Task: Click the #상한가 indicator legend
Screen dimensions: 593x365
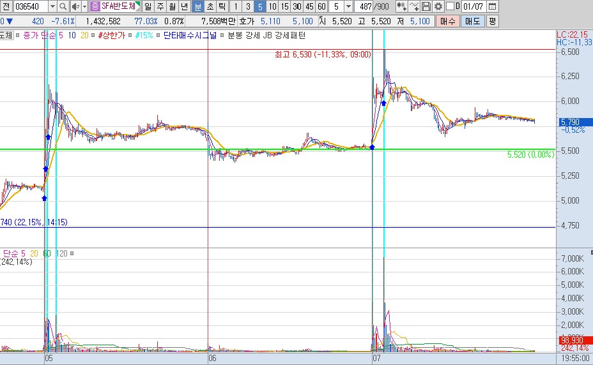Action: coord(111,36)
